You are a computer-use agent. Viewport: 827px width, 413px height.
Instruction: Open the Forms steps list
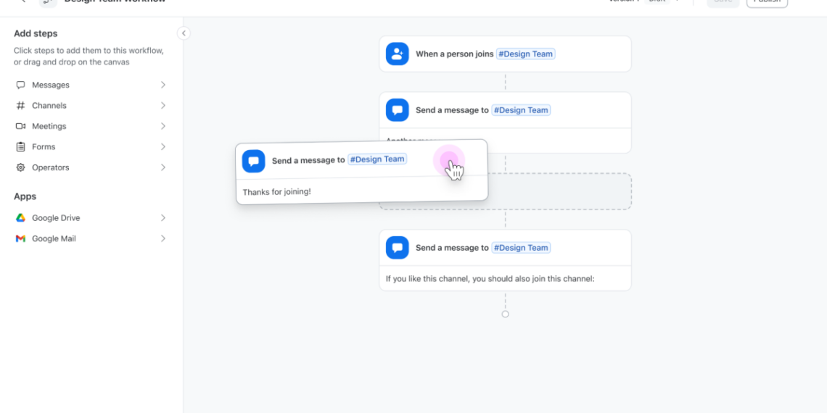(x=44, y=147)
